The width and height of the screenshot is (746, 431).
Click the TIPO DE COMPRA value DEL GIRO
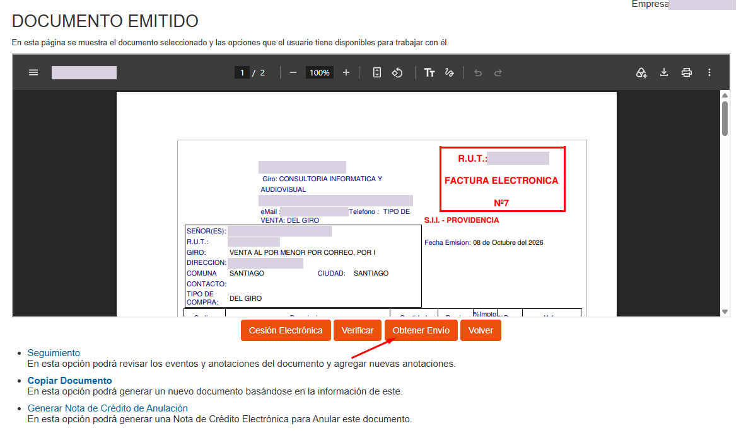(245, 299)
